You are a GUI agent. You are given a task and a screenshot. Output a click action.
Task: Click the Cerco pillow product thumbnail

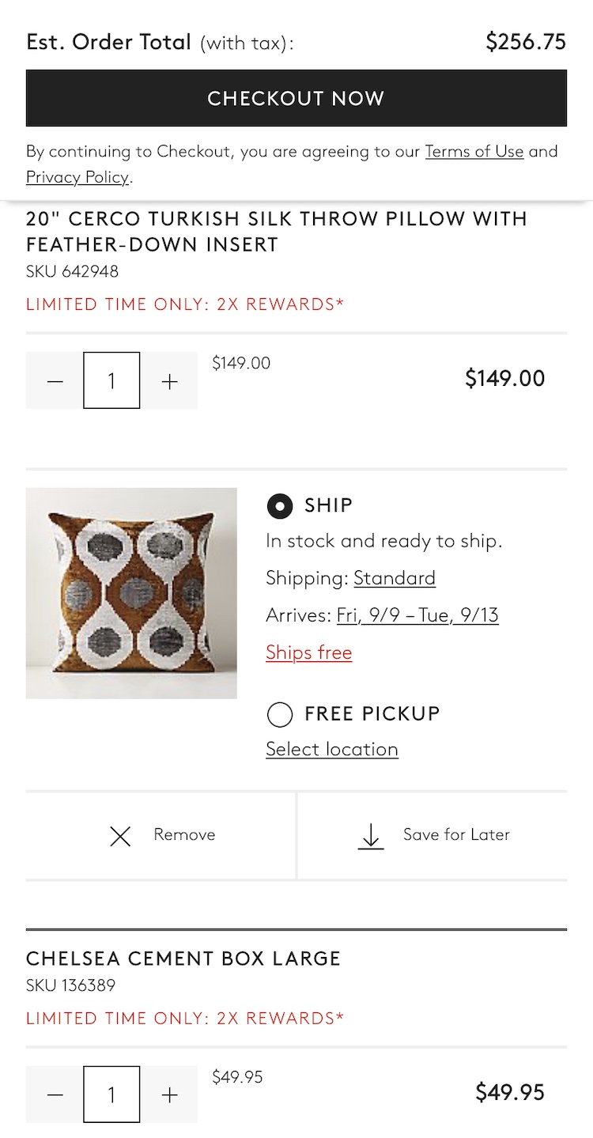[x=131, y=593]
